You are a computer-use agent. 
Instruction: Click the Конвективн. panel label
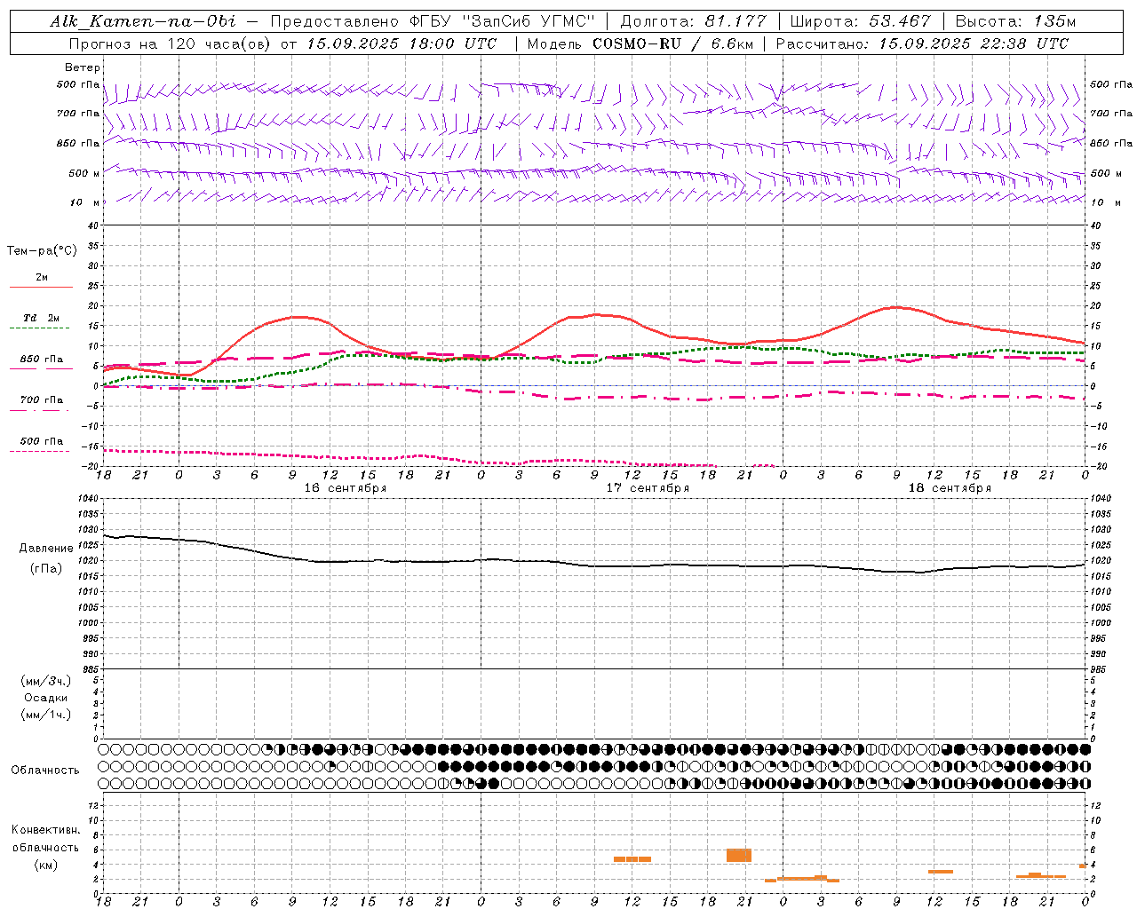point(46,830)
